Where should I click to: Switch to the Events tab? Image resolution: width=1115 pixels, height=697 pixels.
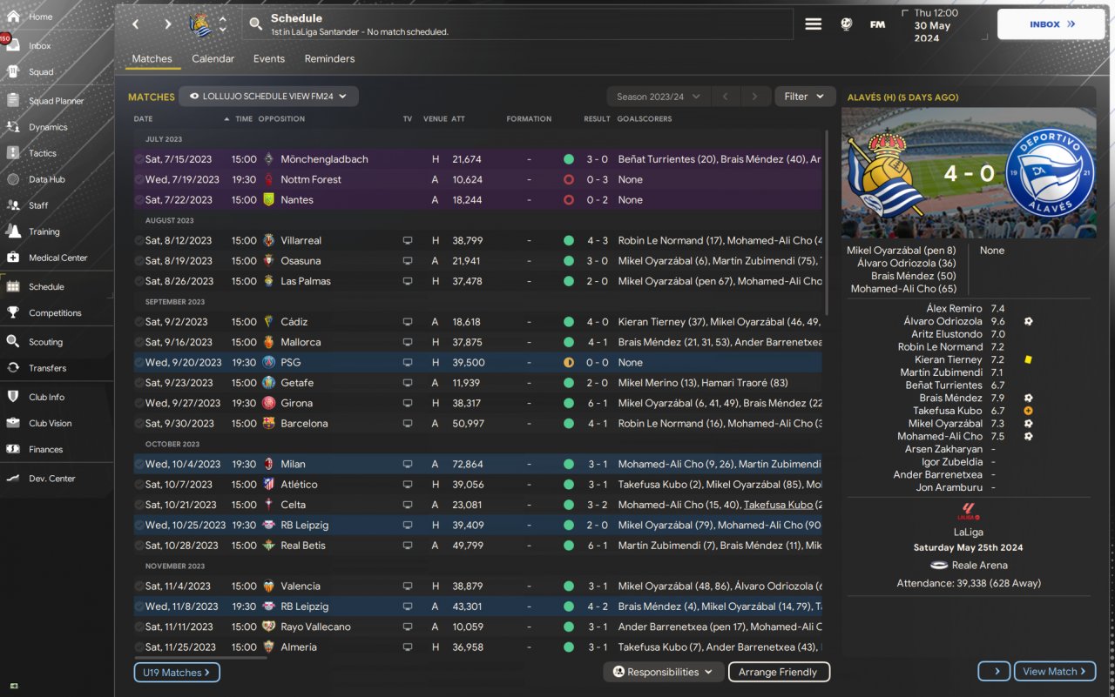click(x=269, y=59)
